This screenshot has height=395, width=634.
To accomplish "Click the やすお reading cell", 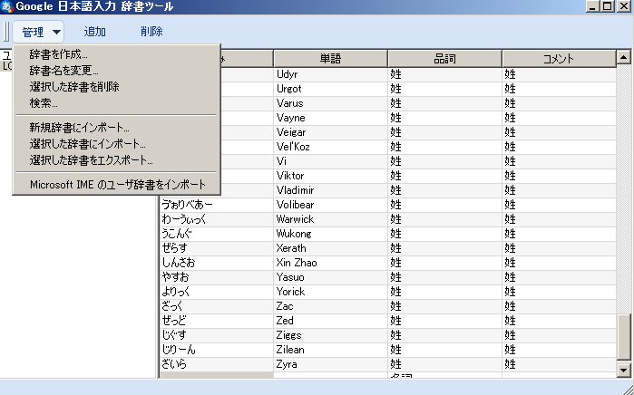I will [216, 278].
